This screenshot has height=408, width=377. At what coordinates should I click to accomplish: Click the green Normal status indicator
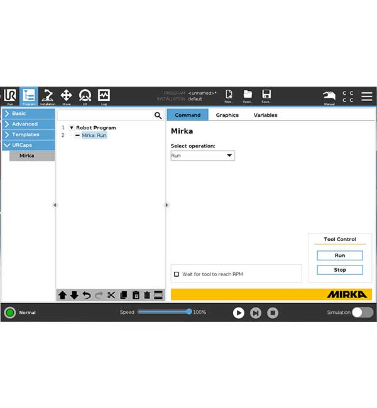[10, 313]
